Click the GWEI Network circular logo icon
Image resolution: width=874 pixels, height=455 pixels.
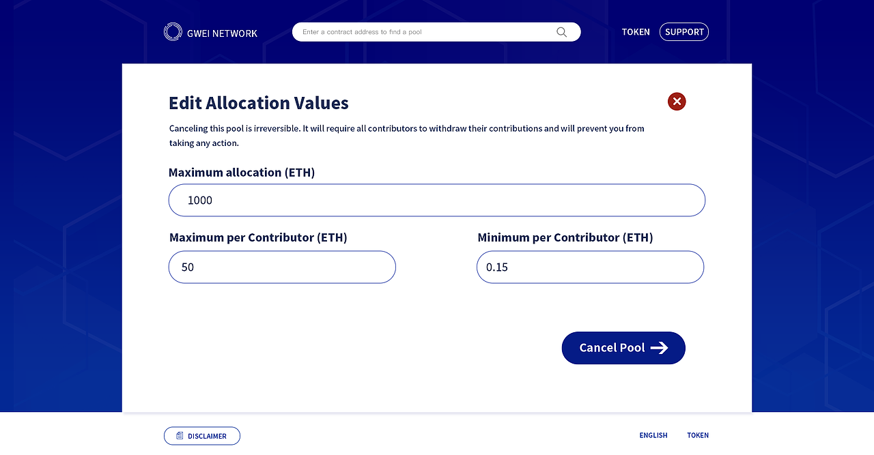[173, 32]
